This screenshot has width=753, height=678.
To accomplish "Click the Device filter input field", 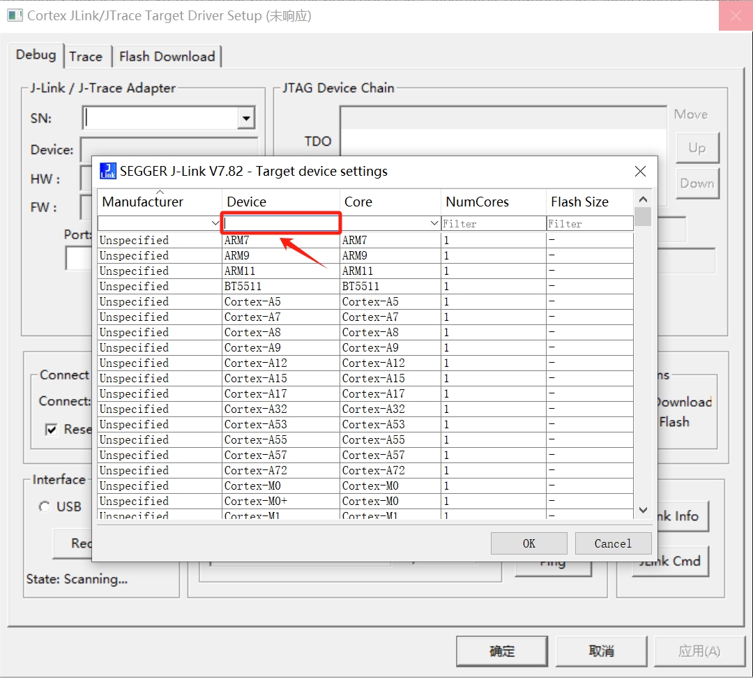I will coord(281,223).
